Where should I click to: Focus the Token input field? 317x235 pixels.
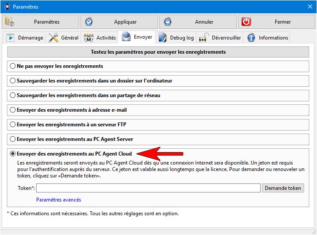pos(148,188)
